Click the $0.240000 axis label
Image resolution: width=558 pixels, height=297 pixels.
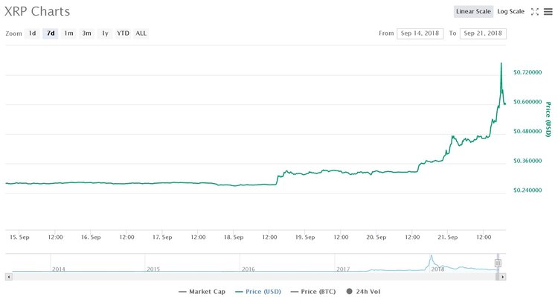tap(527, 190)
